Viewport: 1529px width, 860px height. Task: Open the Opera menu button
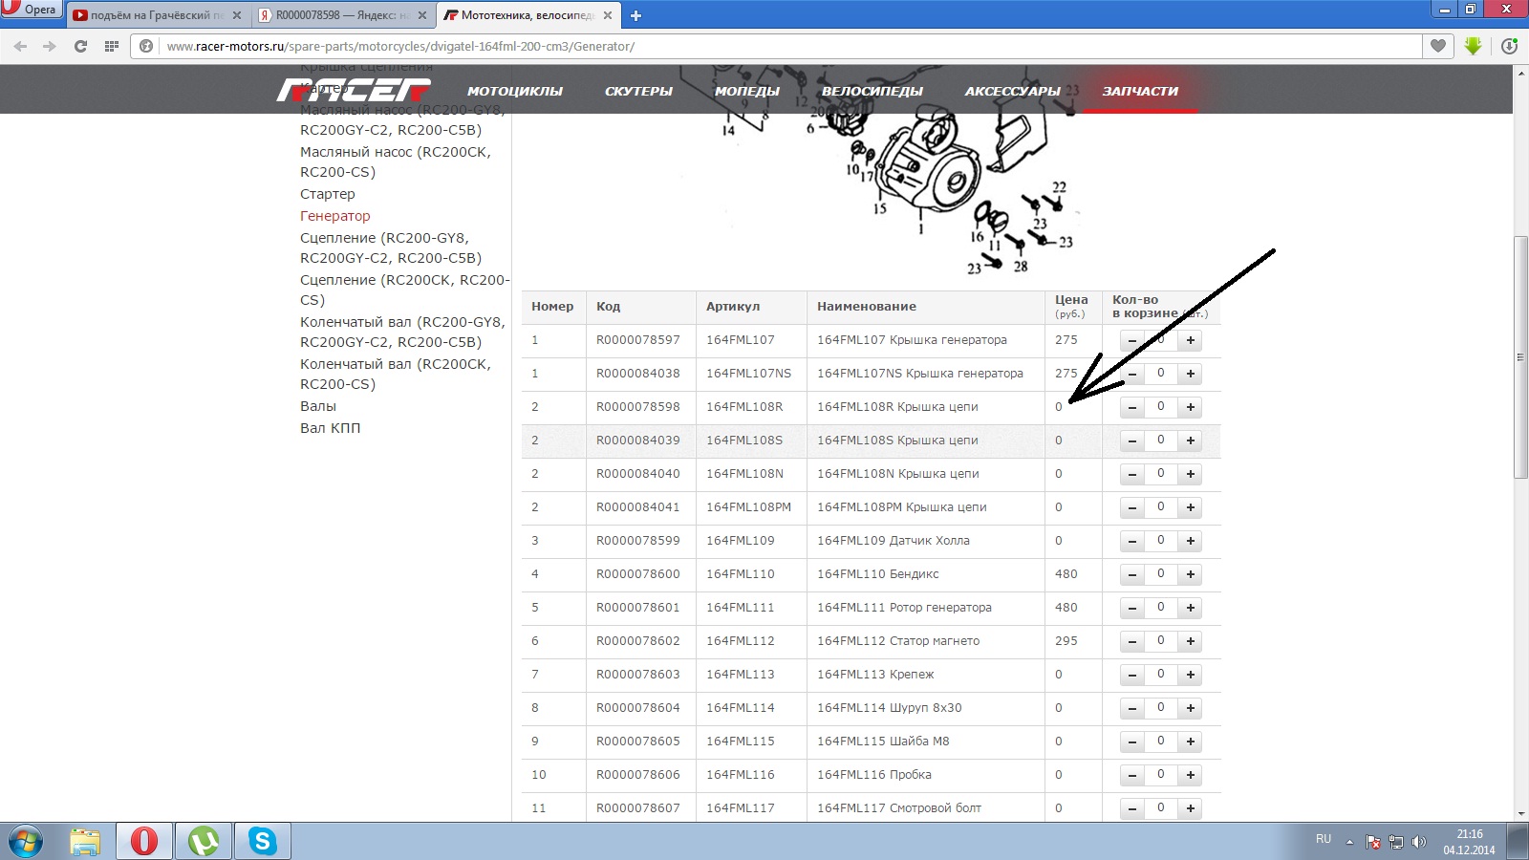click(31, 10)
